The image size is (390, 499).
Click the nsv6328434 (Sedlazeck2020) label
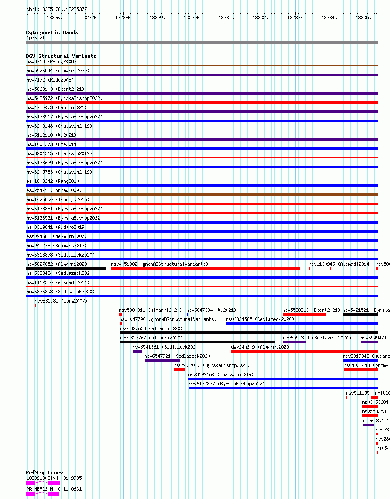tap(60, 273)
